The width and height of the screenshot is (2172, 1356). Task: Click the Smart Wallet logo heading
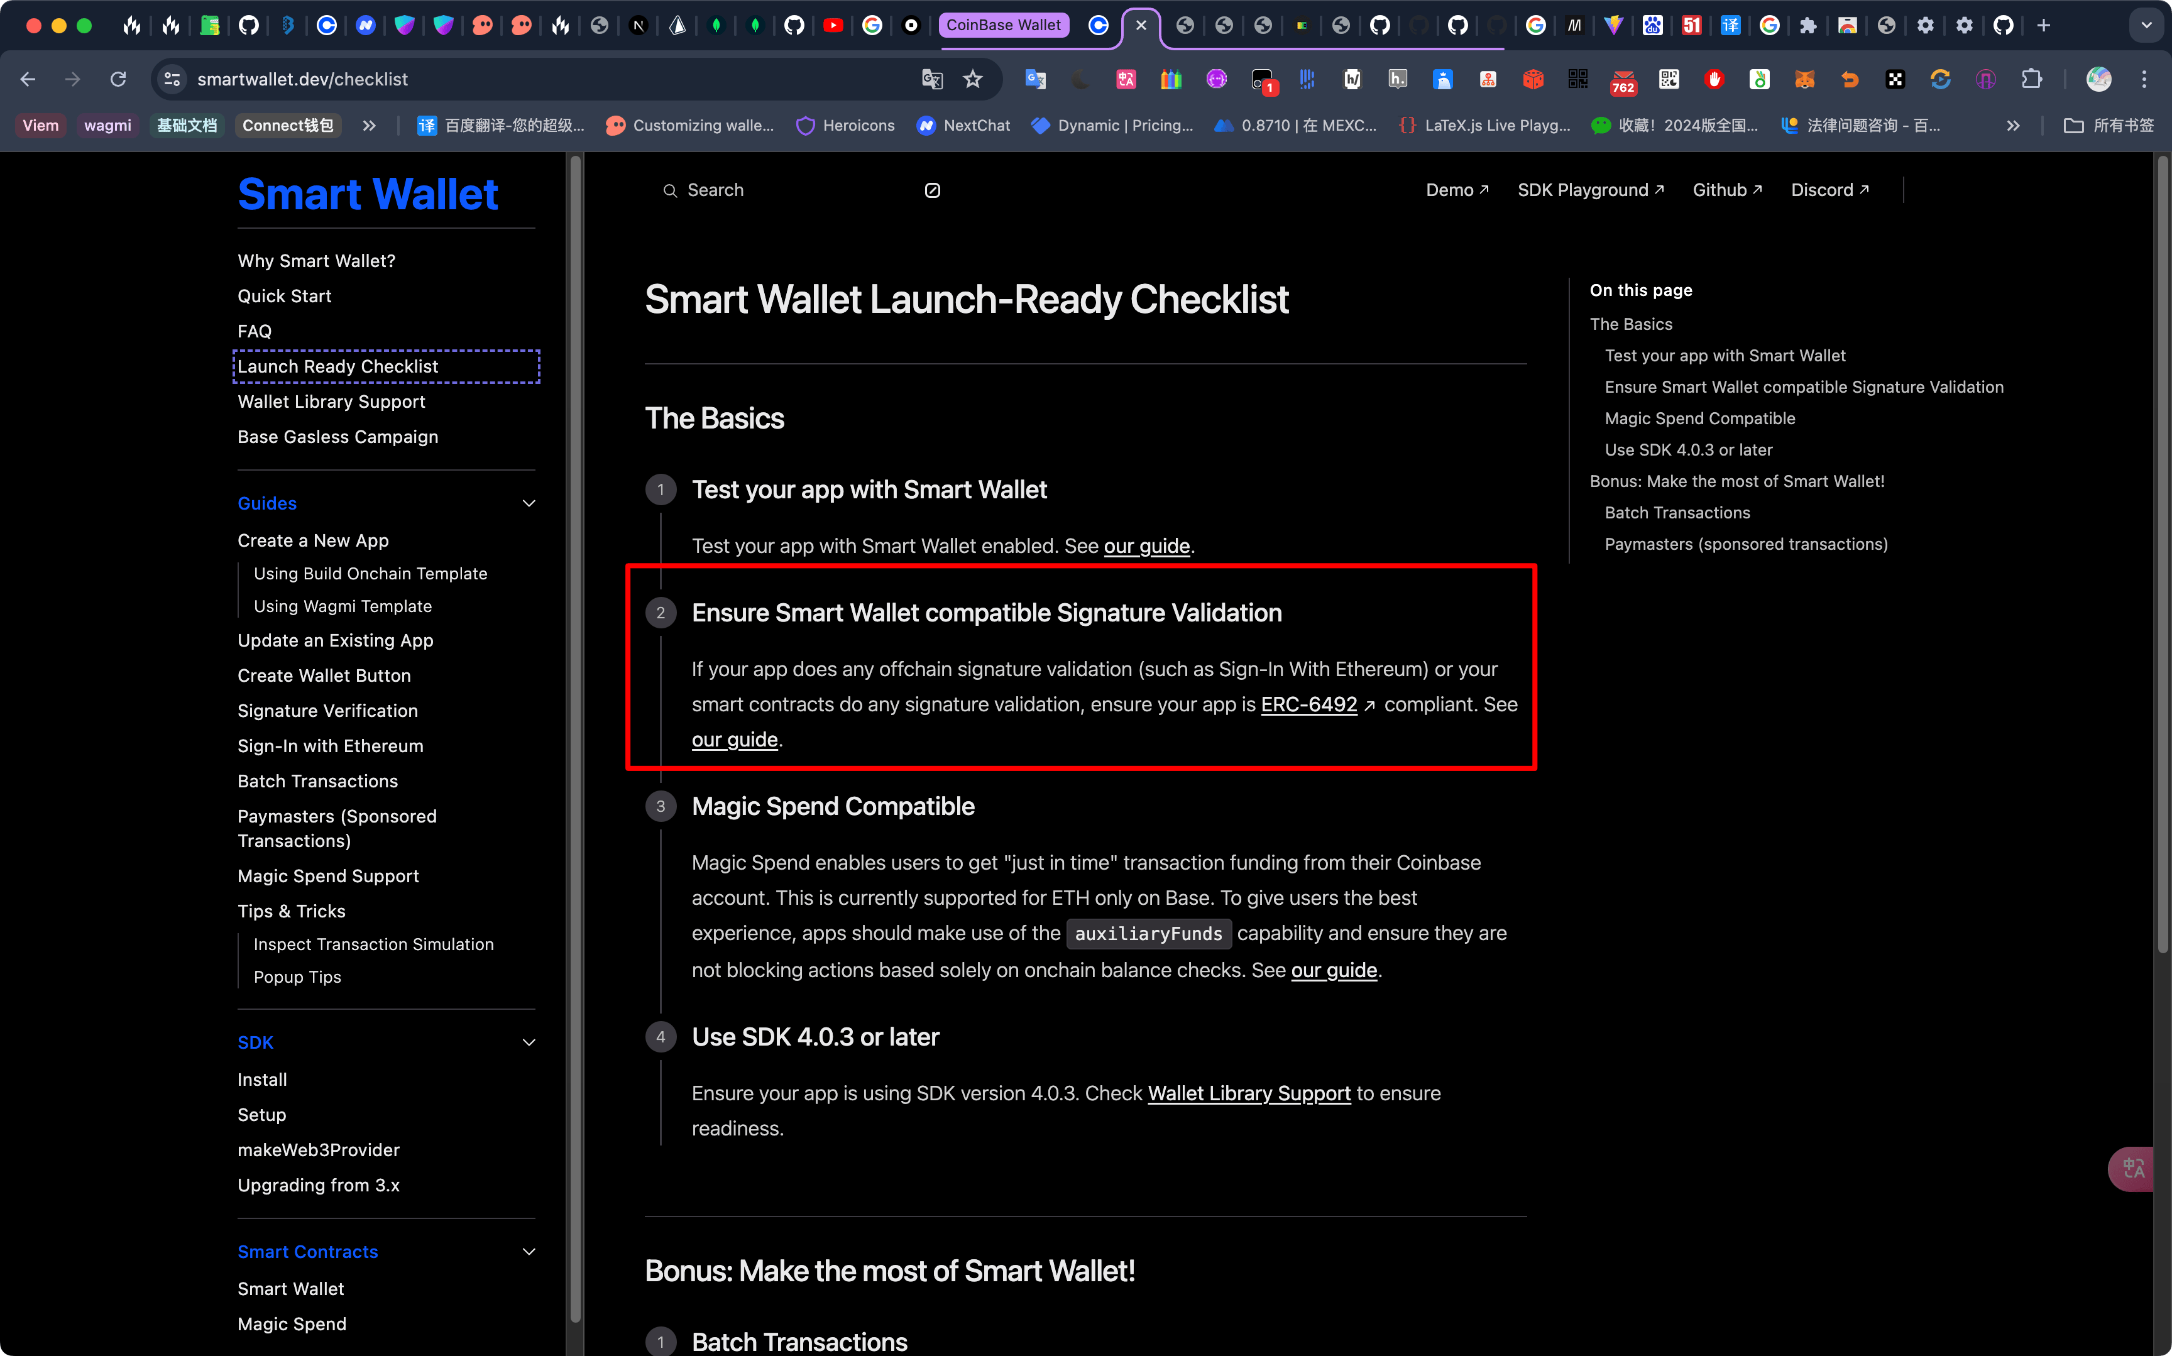[x=368, y=194]
